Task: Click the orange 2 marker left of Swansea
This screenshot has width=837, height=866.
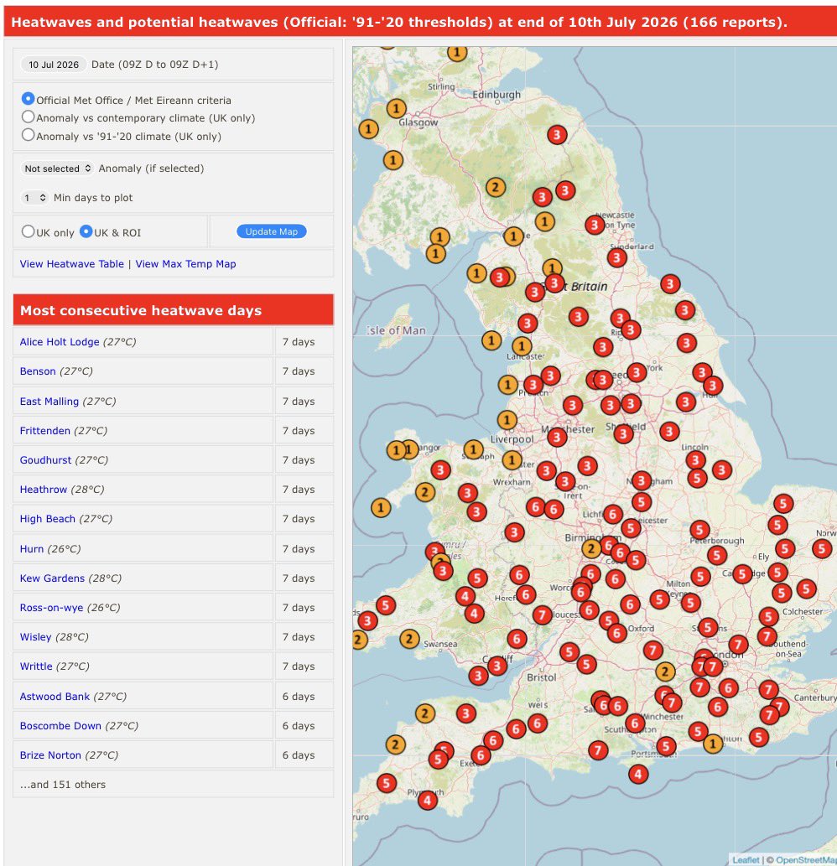Action: click(x=409, y=639)
